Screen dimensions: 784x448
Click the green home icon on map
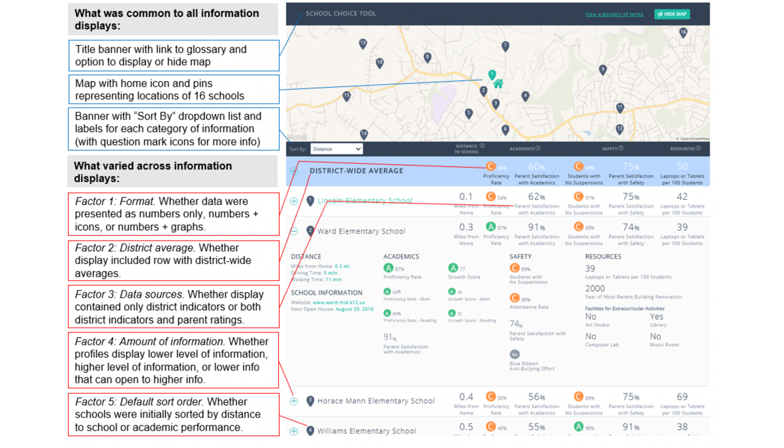coord(498,84)
